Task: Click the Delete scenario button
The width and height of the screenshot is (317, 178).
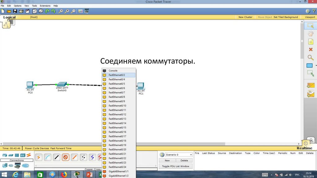Action: [184, 160]
